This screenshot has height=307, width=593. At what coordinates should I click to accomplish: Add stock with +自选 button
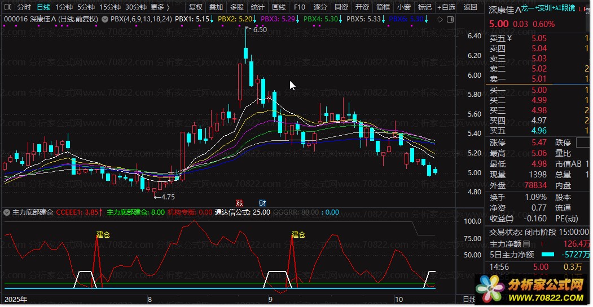coord(446,7)
